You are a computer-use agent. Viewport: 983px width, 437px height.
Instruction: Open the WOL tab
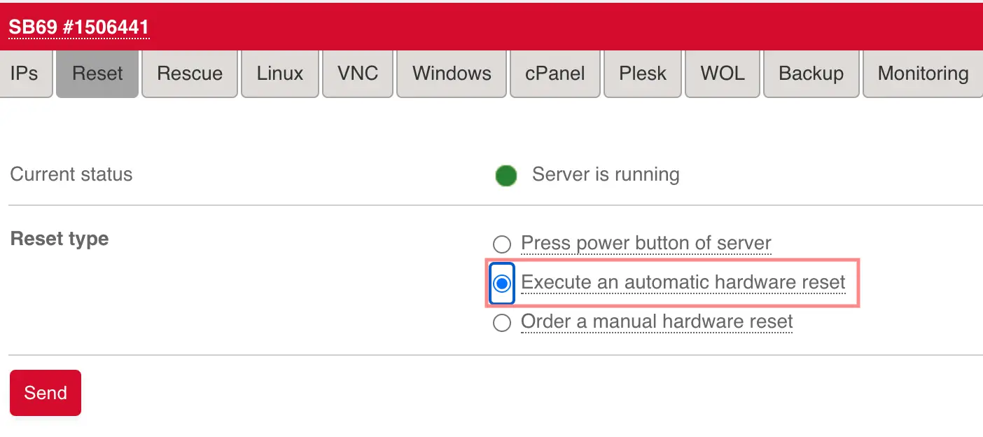coord(723,73)
